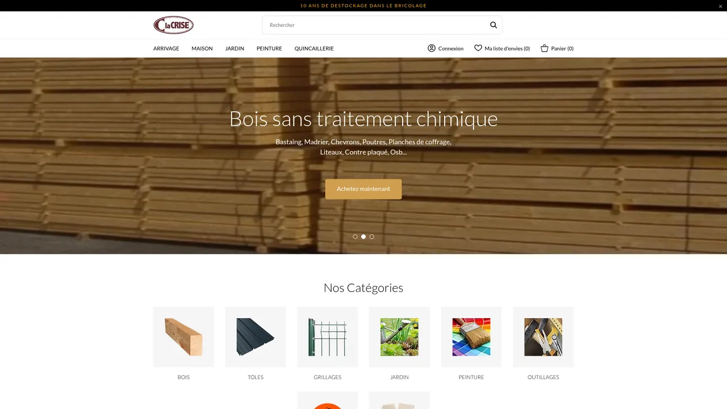727x409 pixels.
Task: Open the JARDIN category thumbnail
Action: (399, 337)
